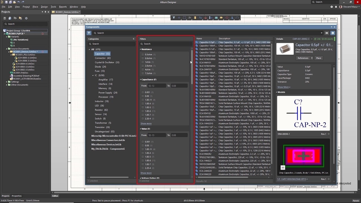Tick the SYM-00030-1 model Rev.1 checkbox
The image size is (361, 203).
[329, 134]
